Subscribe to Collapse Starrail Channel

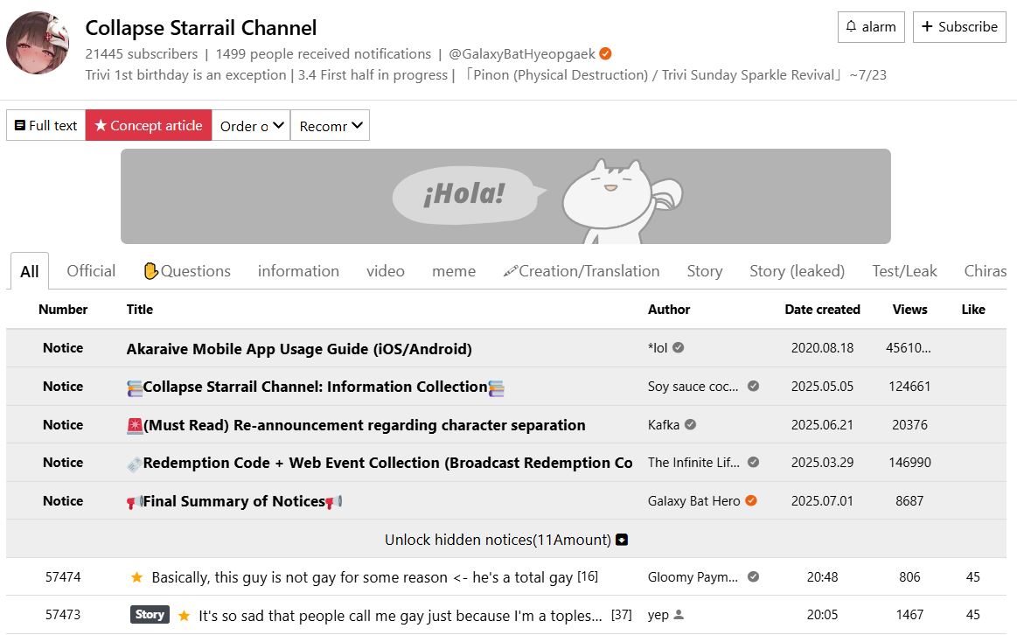[x=958, y=27]
